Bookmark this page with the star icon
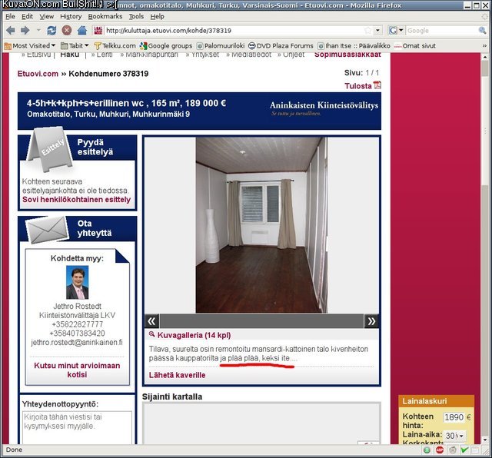492x458 pixels. tap(367, 31)
